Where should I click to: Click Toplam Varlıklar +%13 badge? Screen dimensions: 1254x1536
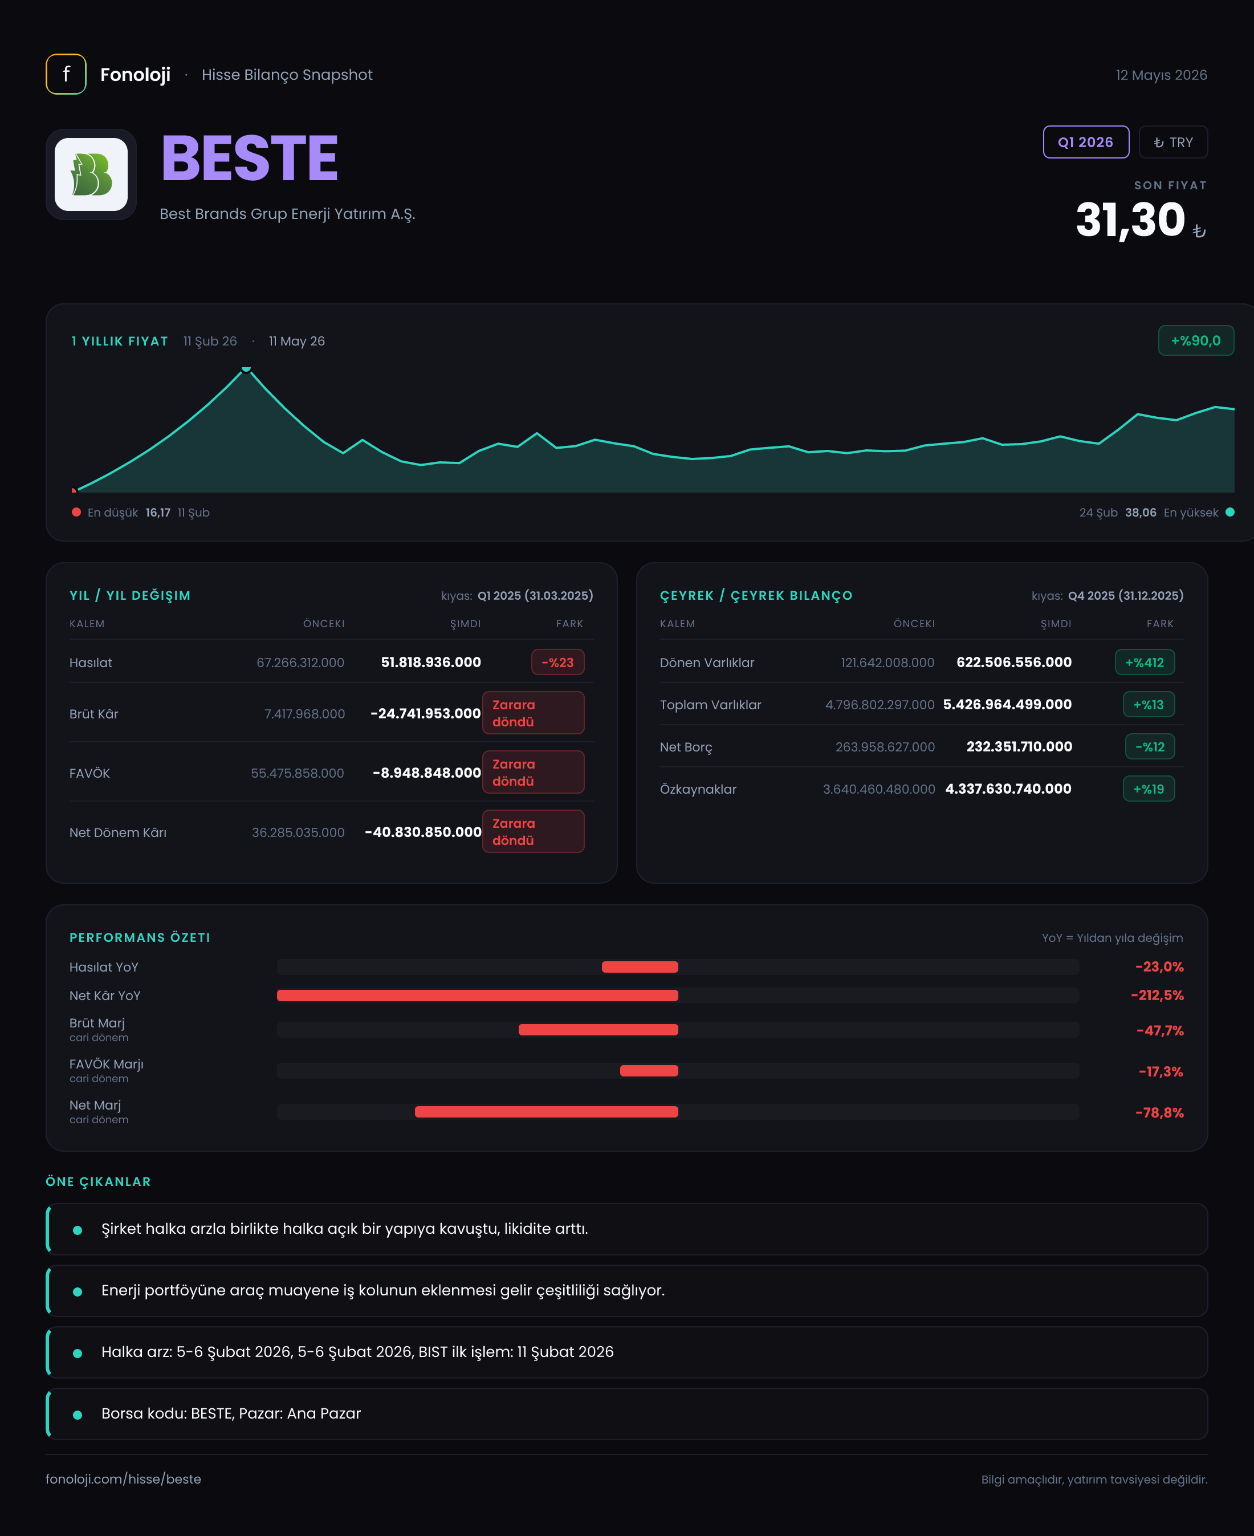1149,704
